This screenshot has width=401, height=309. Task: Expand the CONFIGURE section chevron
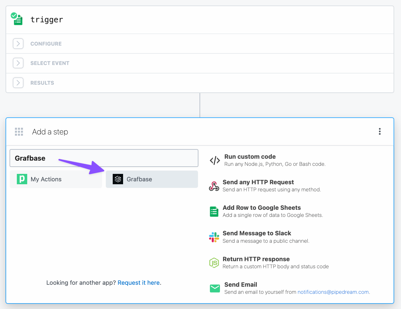click(x=18, y=44)
